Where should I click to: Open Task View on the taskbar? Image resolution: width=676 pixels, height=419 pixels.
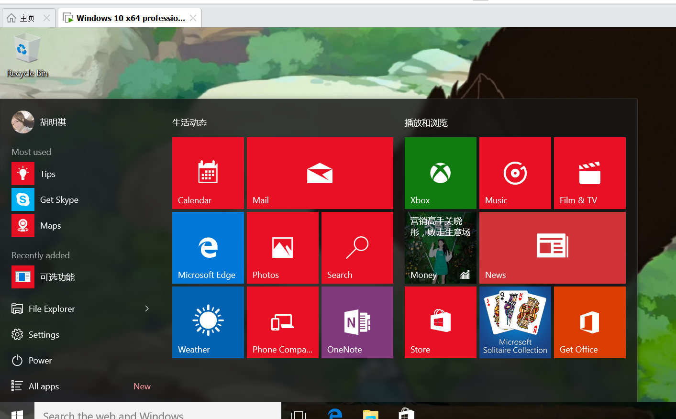click(299, 414)
